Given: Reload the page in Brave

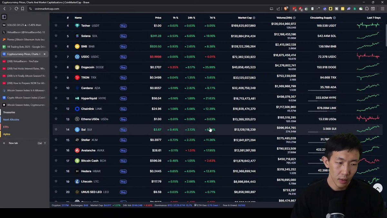Looking at the screenshot, I should tap(16, 9).
